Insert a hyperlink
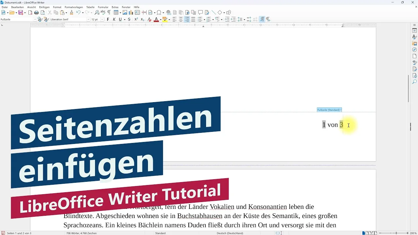 (169, 13)
